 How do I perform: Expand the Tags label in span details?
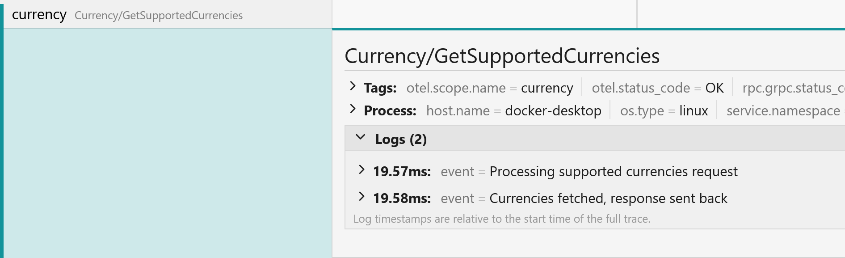pyautogui.click(x=380, y=88)
